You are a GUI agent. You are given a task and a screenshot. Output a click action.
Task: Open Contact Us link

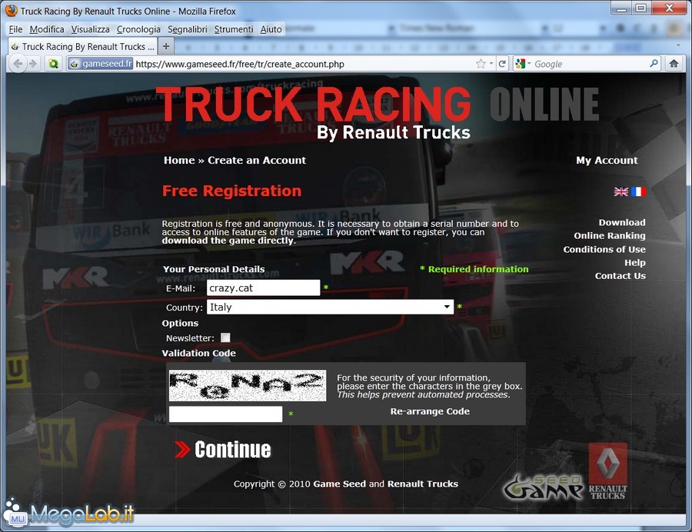620,276
